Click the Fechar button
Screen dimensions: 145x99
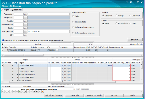pyautogui.click(x=133, y=96)
